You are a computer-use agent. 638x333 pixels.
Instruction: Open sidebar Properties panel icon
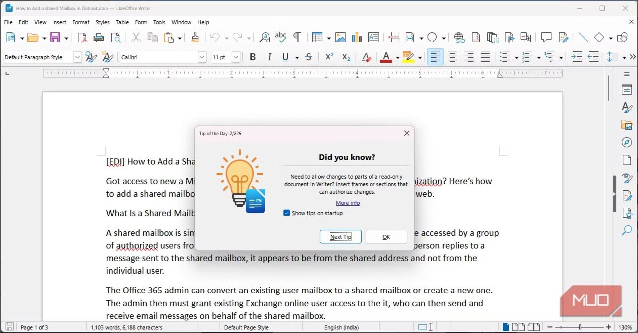[x=626, y=90]
